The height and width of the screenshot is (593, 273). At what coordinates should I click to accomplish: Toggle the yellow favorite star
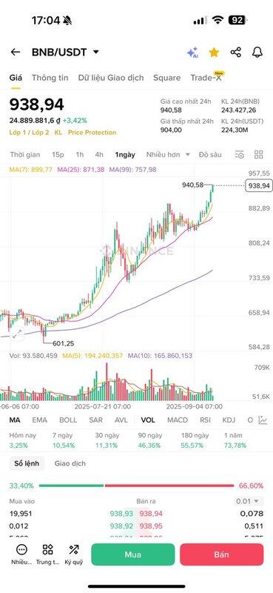pyautogui.click(x=214, y=52)
